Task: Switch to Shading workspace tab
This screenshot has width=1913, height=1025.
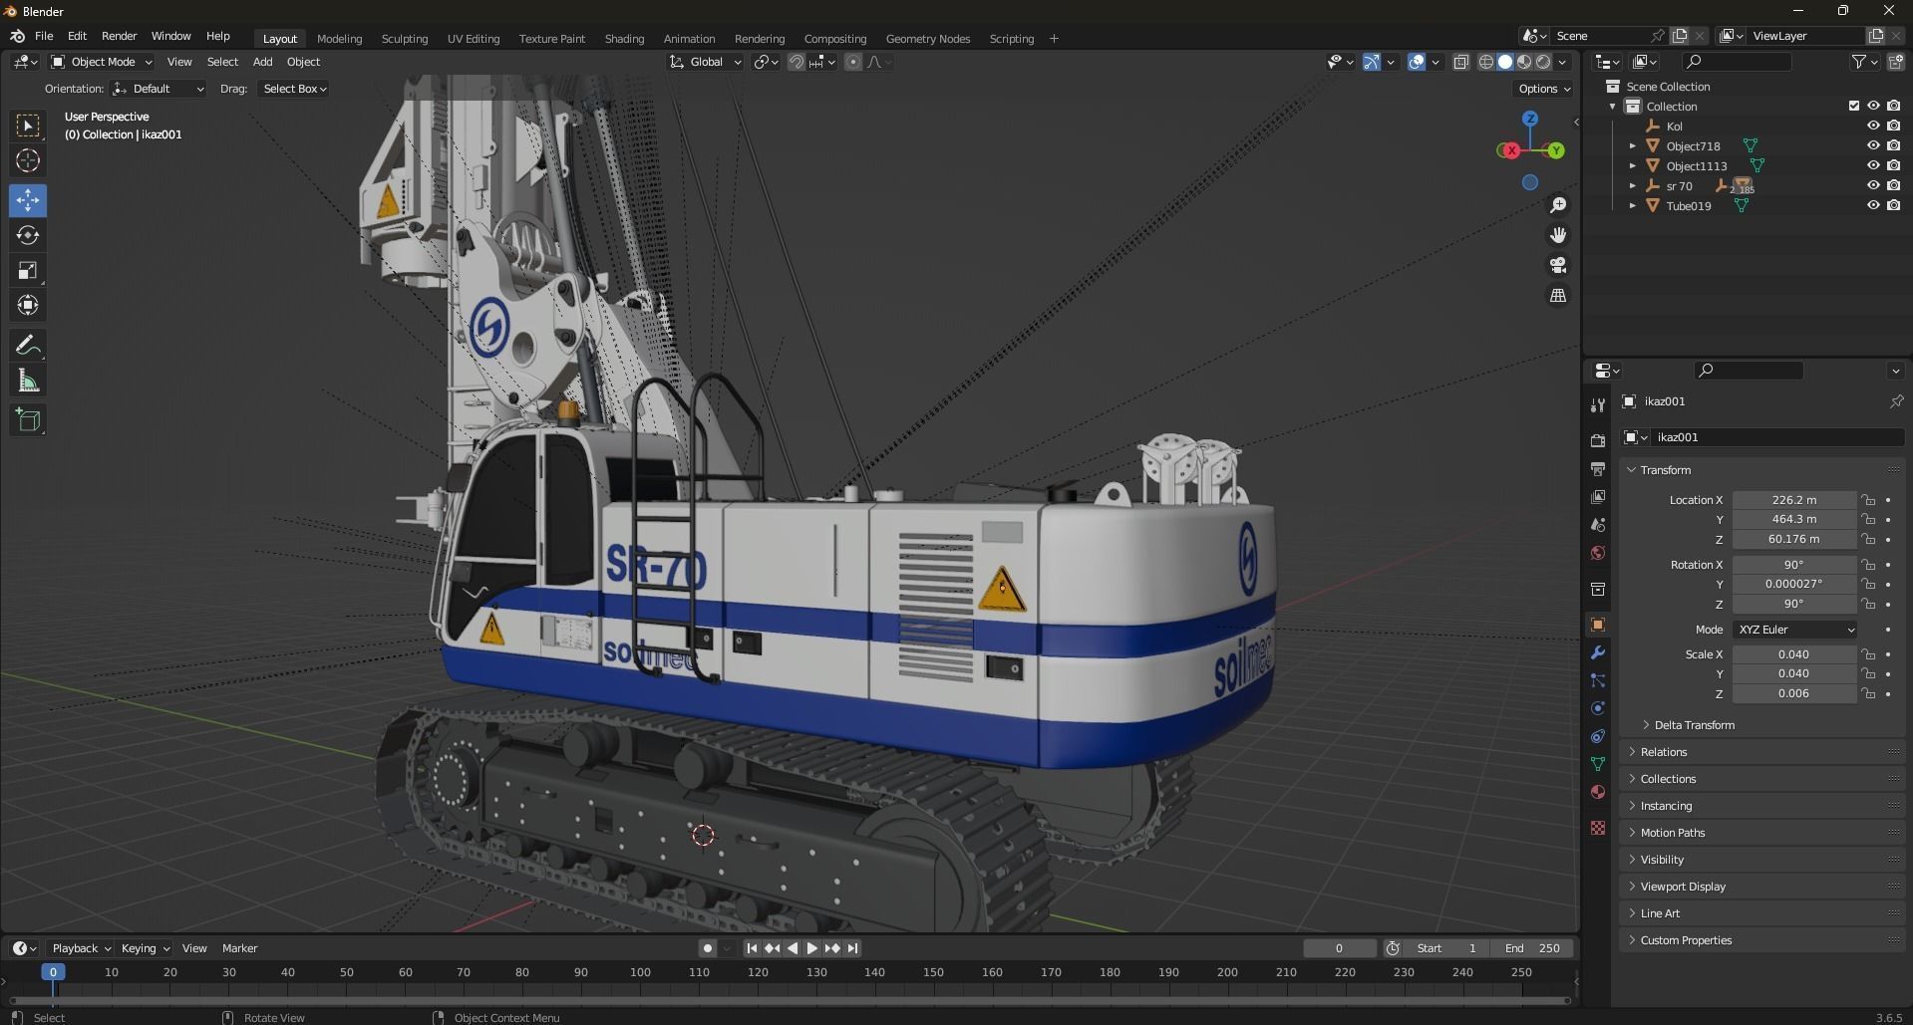Action: [624, 39]
